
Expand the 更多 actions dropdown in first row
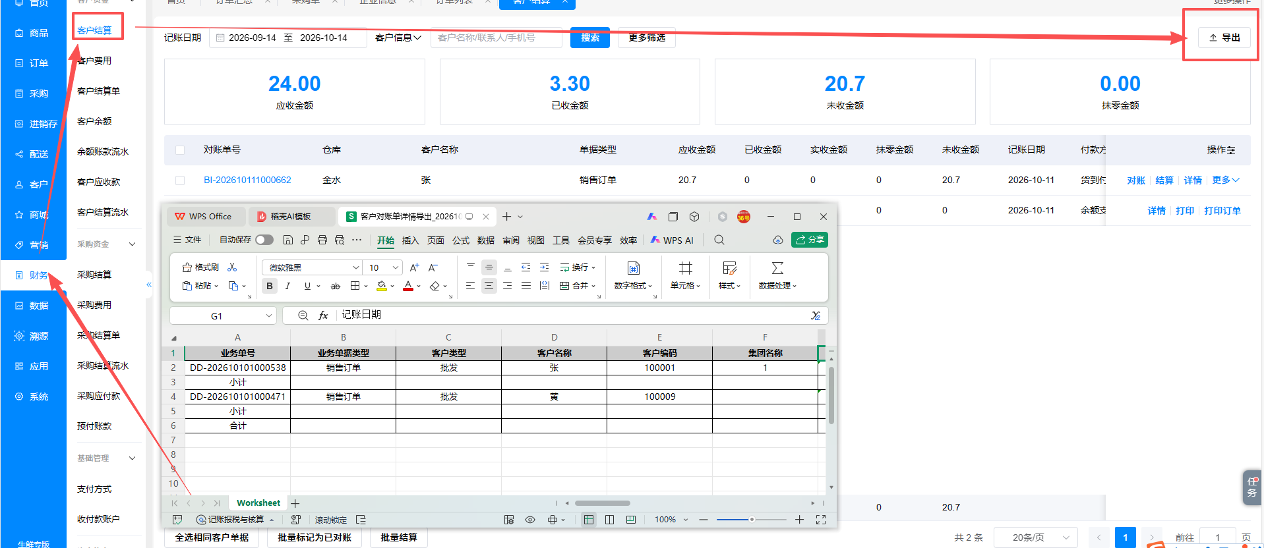click(x=1226, y=180)
